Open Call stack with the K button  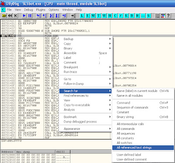[x=126, y=16]
